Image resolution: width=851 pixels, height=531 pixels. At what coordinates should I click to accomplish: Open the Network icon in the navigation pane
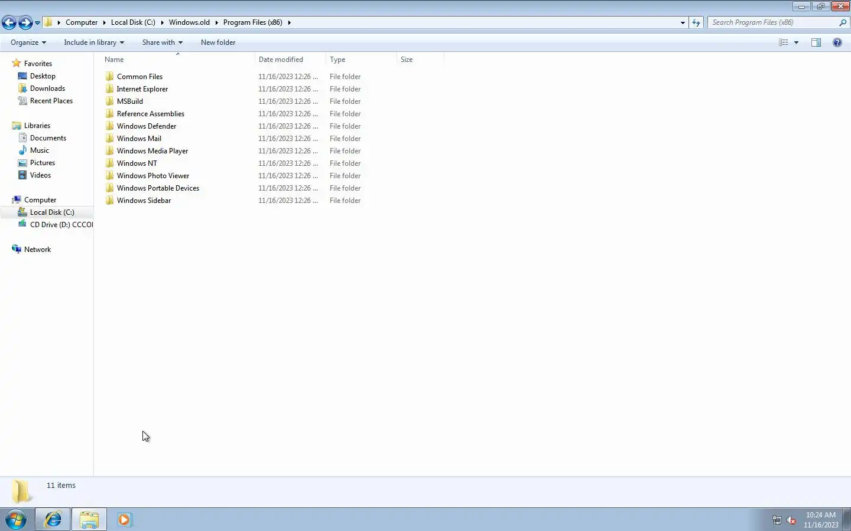(x=17, y=249)
